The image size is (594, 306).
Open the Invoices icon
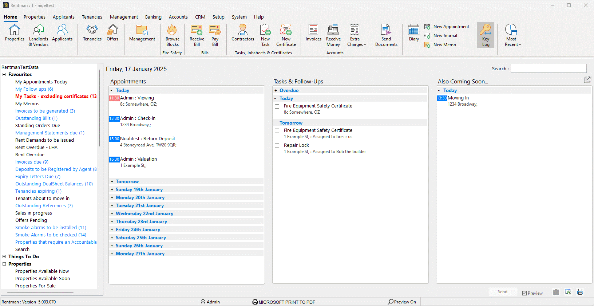[313, 33]
